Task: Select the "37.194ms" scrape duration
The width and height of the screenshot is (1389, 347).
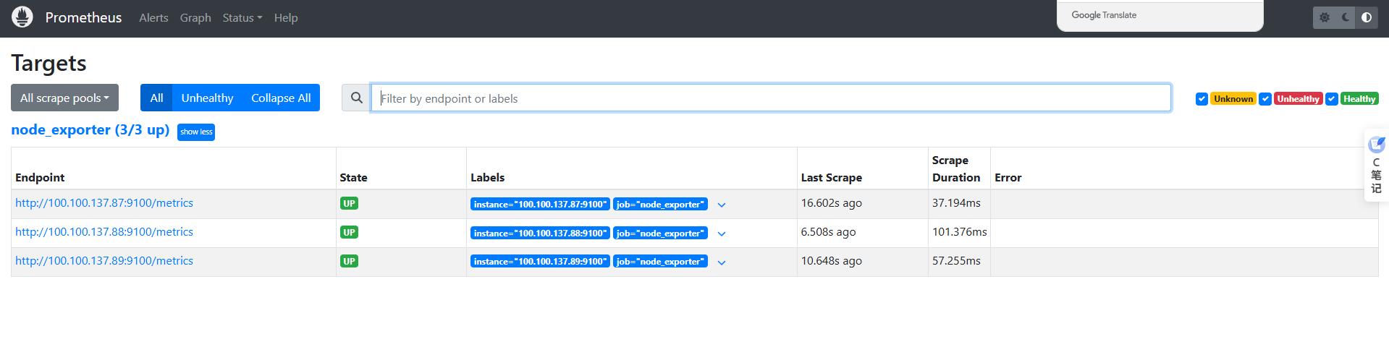Action: point(956,203)
